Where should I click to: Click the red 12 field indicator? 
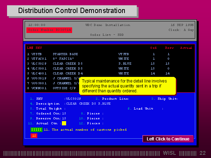[x=34, y=136]
